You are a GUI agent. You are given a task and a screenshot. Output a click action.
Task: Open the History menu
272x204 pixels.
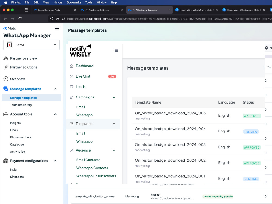(58, 2)
